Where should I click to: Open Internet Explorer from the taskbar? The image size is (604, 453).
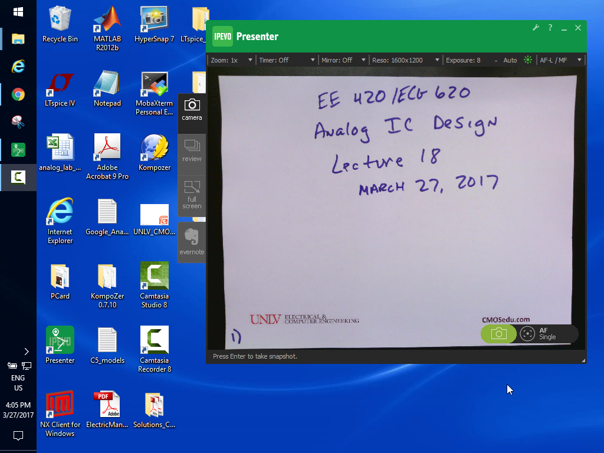18,67
